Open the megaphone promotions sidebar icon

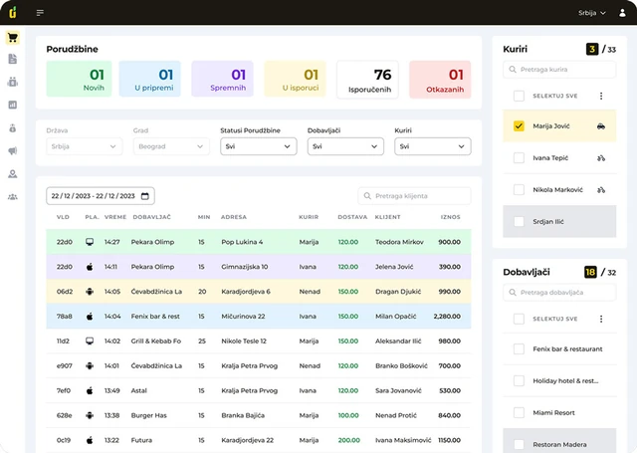13,150
